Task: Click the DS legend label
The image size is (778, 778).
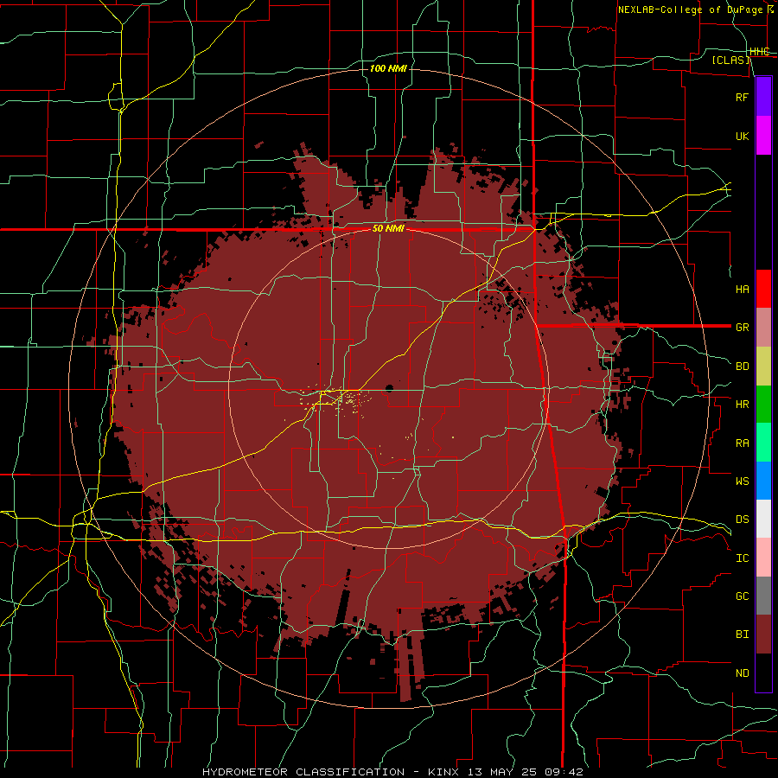Action: [742, 520]
